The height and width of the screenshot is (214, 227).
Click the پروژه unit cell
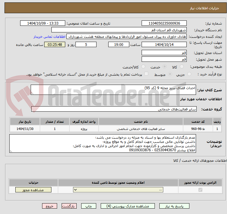click(84, 128)
